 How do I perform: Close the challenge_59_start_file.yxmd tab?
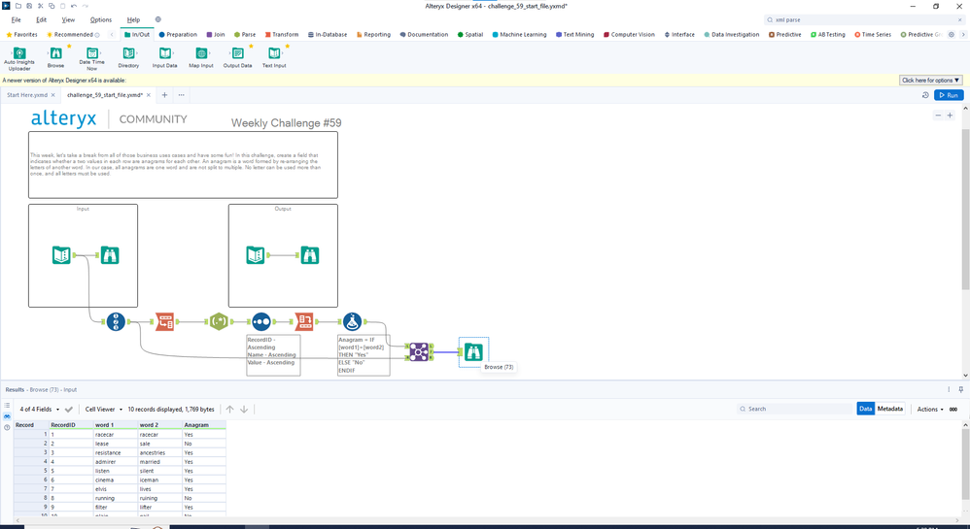[x=149, y=95]
